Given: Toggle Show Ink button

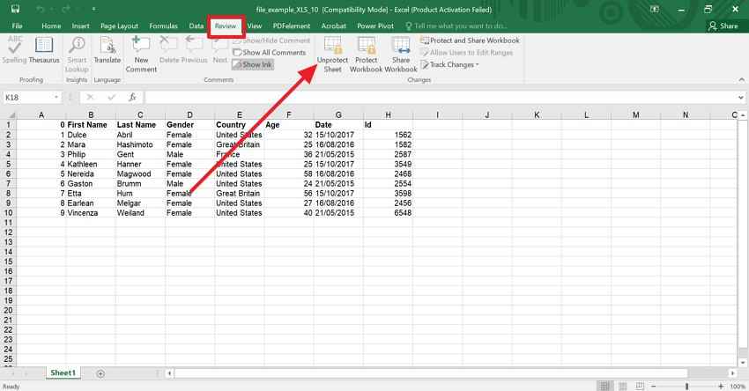Looking at the screenshot, I should tap(253, 64).
